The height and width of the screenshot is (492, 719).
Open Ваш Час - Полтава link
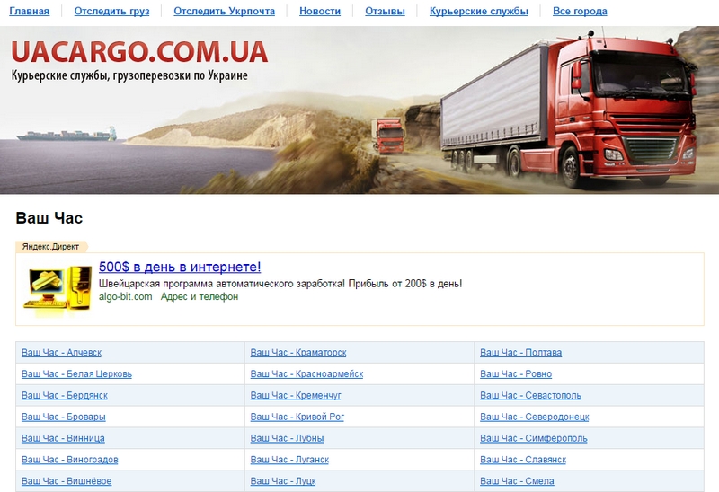click(x=521, y=352)
